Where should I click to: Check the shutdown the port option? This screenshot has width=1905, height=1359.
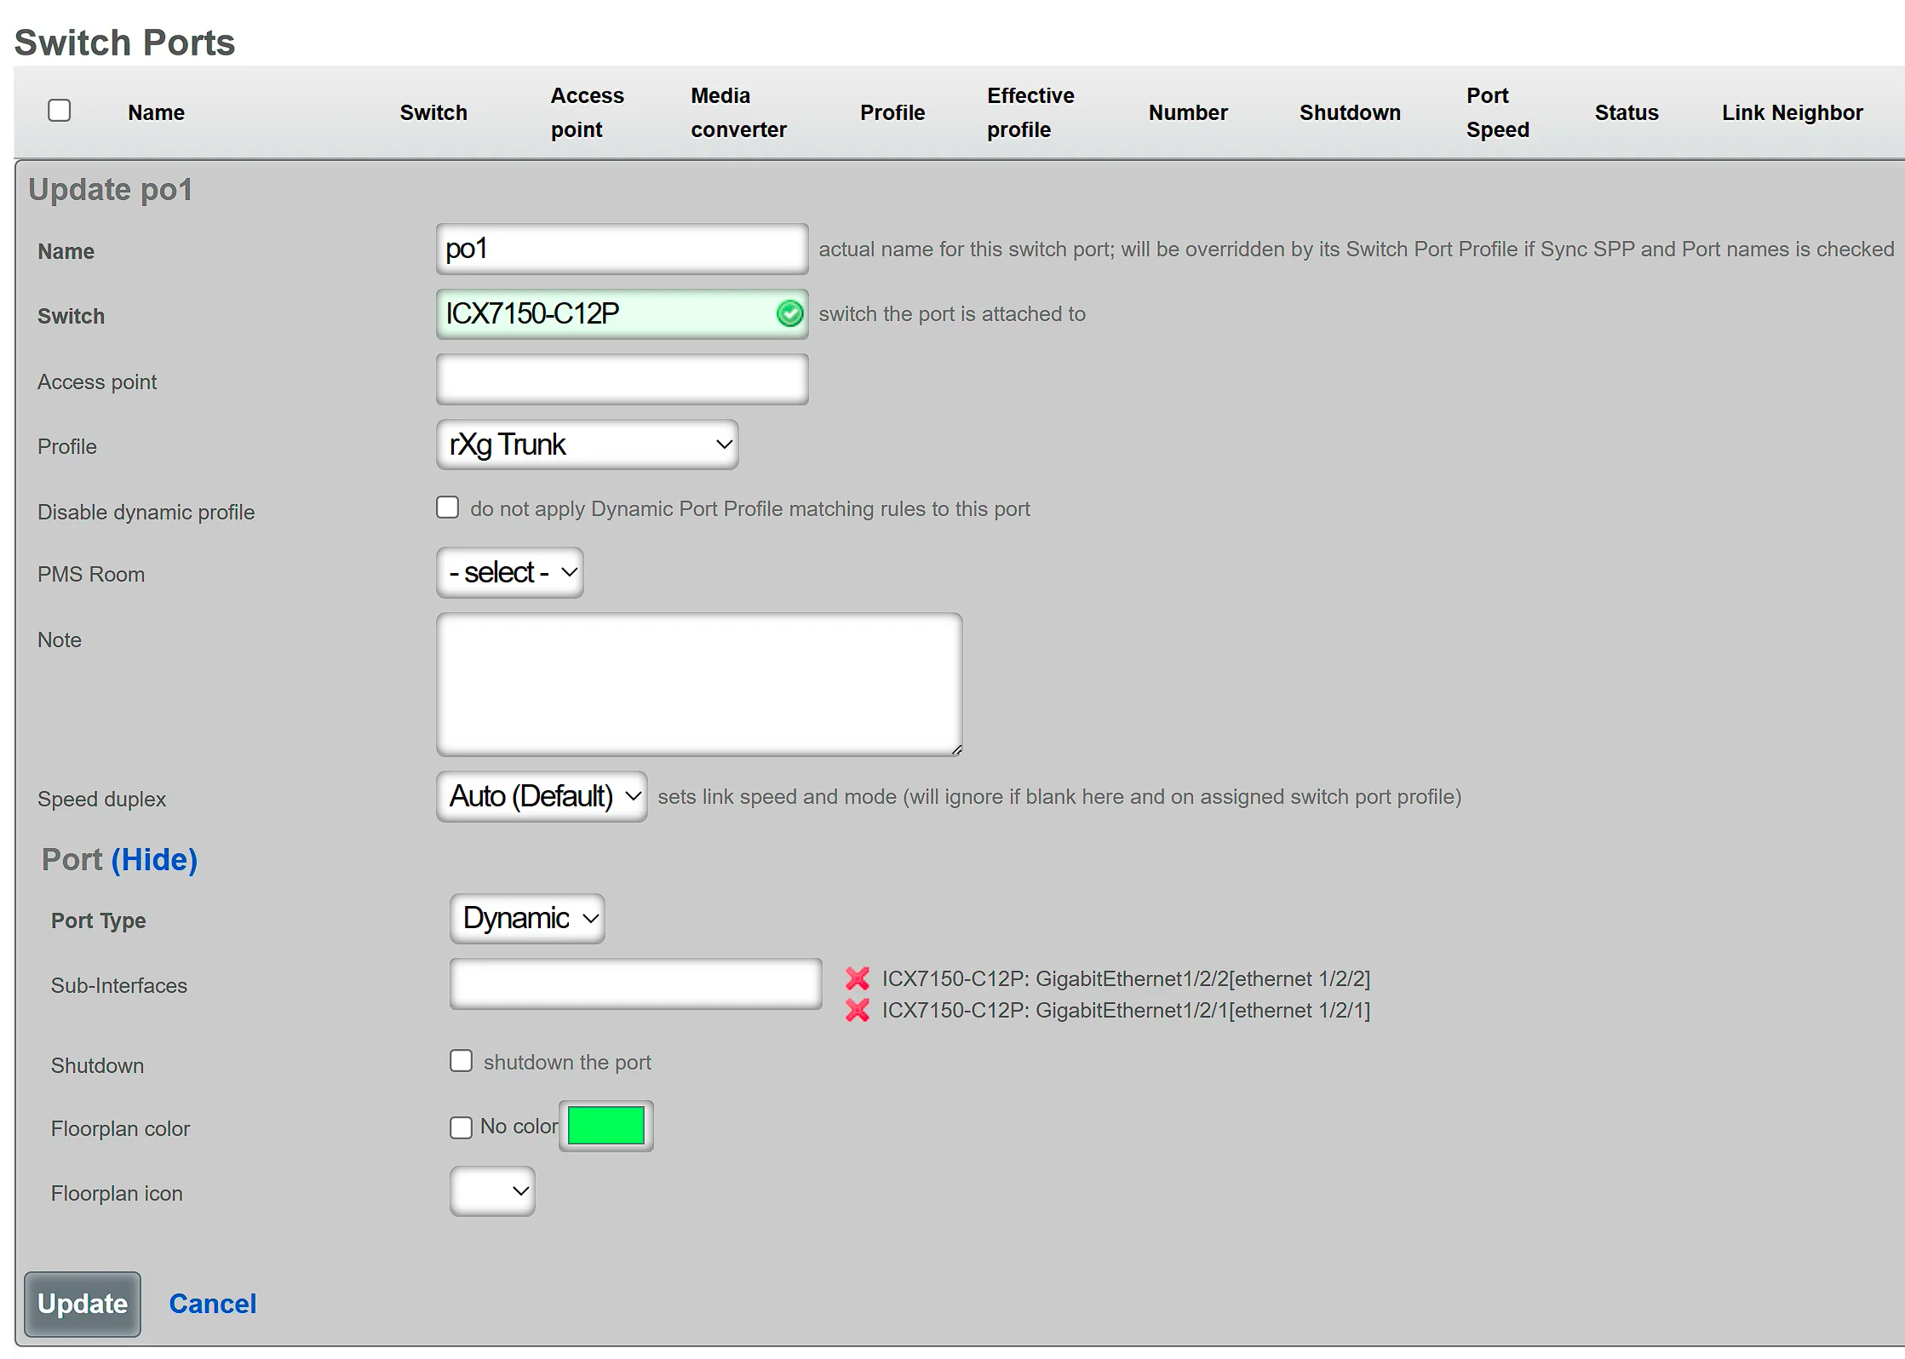pos(461,1060)
